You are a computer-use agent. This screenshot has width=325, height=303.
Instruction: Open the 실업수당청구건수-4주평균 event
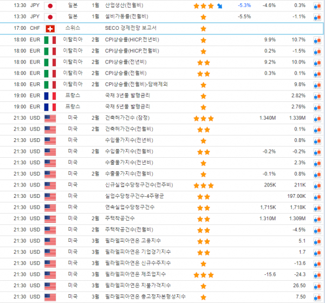coord(133,196)
